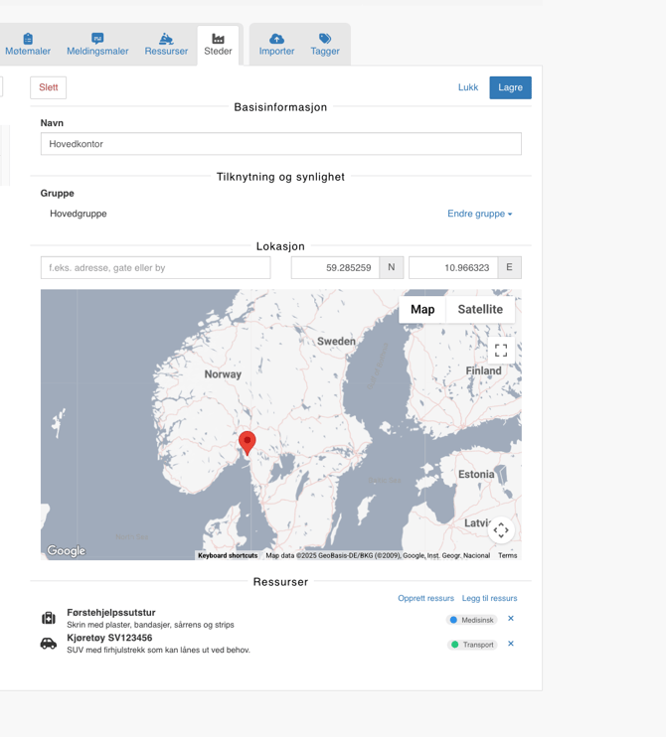
Task: Switch map to Satellite view
Action: click(480, 310)
